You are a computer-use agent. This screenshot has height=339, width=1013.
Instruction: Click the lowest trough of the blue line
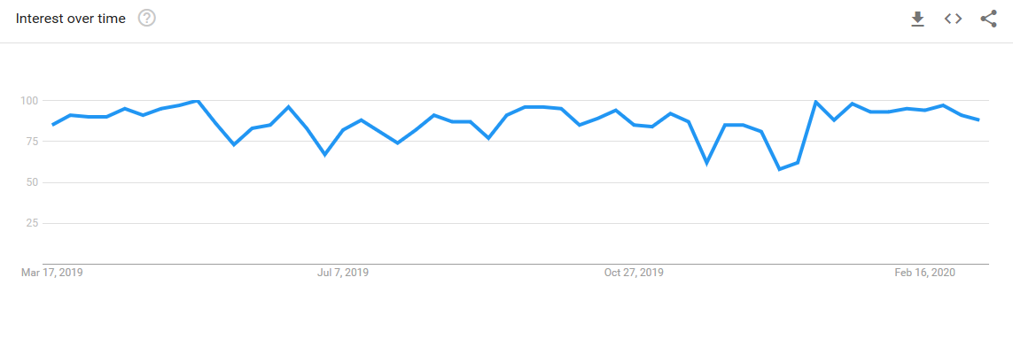pyautogui.click(x=780, y=169)
